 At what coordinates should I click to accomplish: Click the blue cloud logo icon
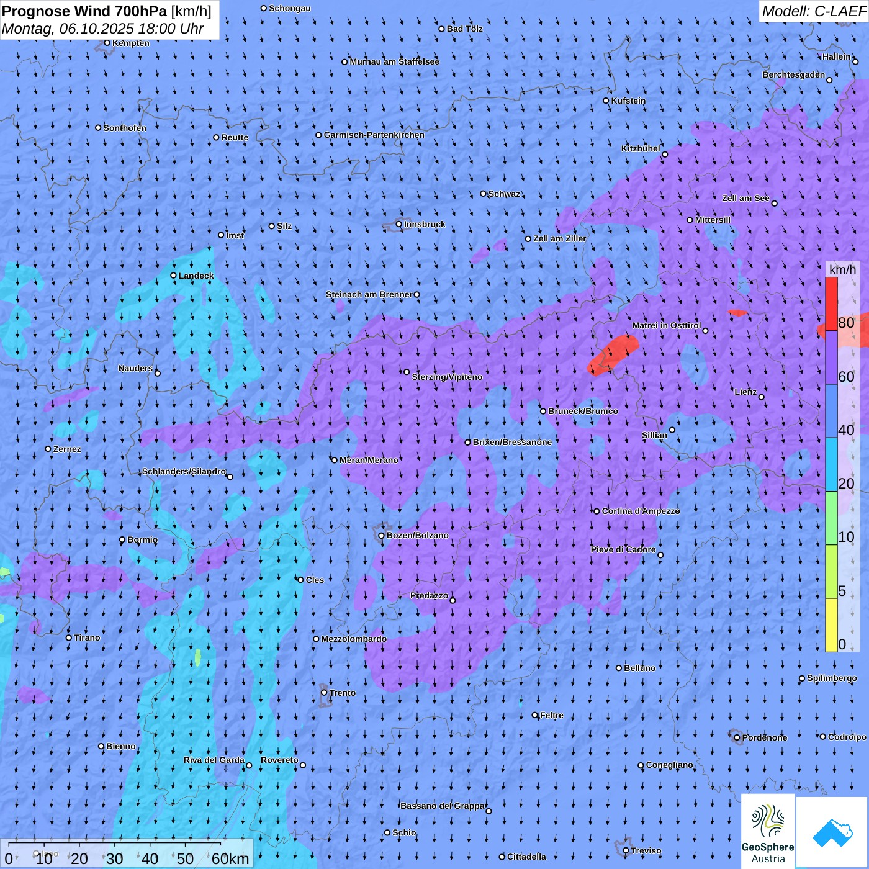point(832,832)
